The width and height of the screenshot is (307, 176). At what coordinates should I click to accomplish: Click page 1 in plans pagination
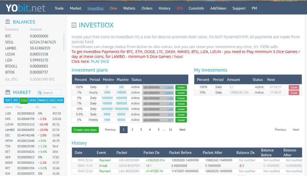(x=124, y=130)
